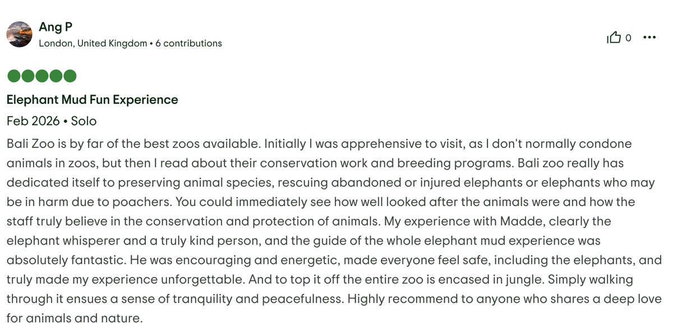
Task: Click the final line 'for animals and nature.'
Action: 75,318
